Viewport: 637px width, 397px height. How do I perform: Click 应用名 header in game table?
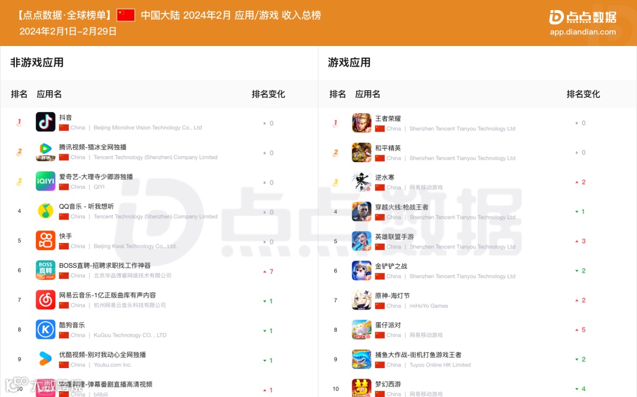coord(367,94)
